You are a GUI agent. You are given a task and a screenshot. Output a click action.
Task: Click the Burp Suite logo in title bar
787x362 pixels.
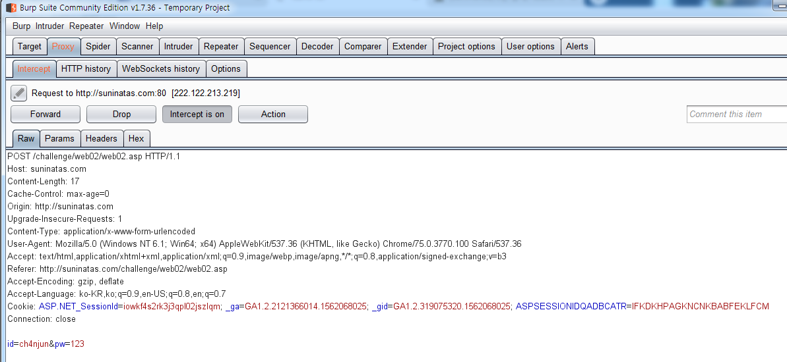(x=11, y=8)
